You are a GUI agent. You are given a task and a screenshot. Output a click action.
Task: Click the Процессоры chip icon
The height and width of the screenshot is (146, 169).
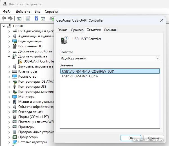(15, 137)
